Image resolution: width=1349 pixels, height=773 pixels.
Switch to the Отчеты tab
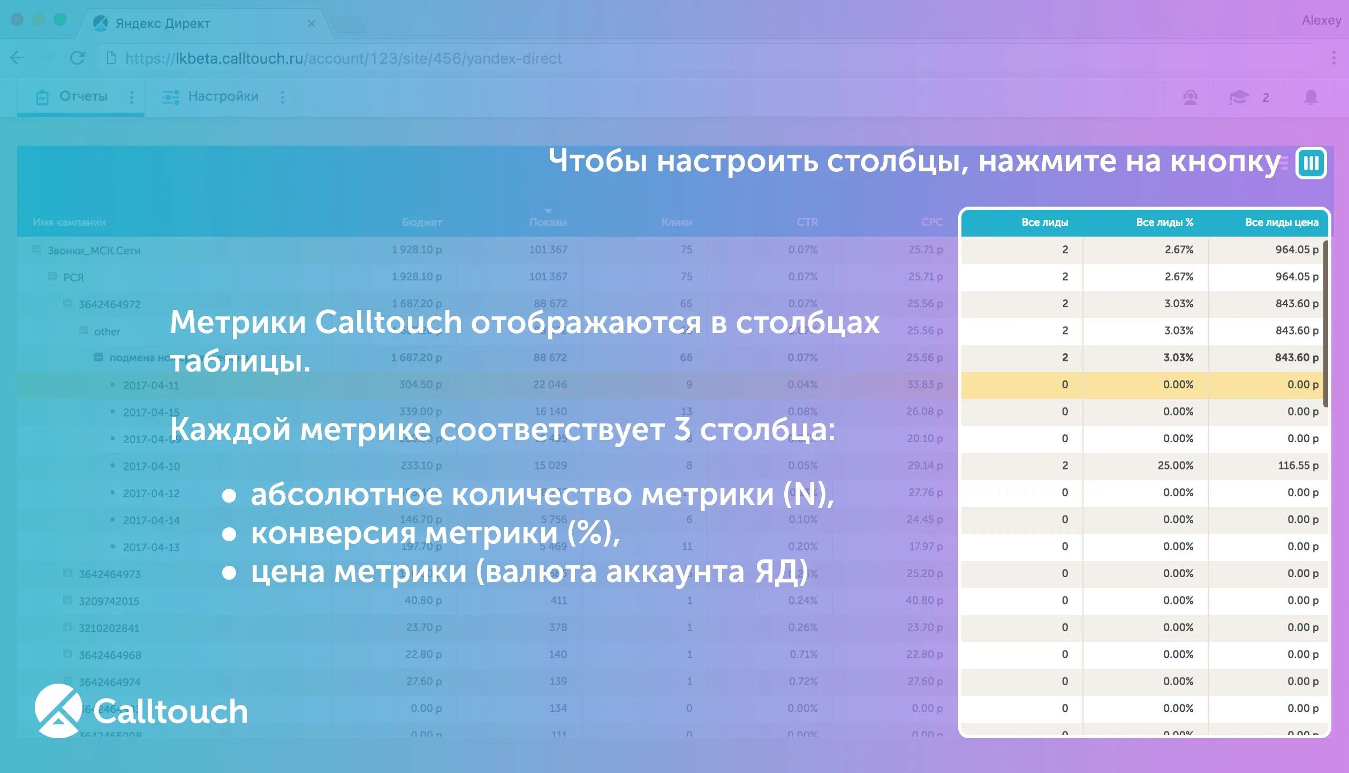[82, 96]
